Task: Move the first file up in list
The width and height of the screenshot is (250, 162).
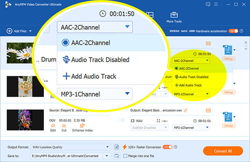Action: [x=246, y=46]
